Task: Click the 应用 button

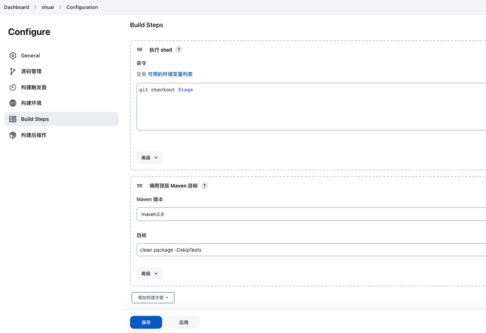Action: (x=184, y=322)
